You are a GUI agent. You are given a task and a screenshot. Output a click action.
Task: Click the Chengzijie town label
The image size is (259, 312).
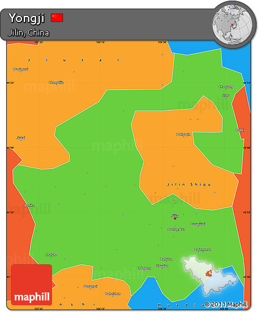click(x=56, y=83)
